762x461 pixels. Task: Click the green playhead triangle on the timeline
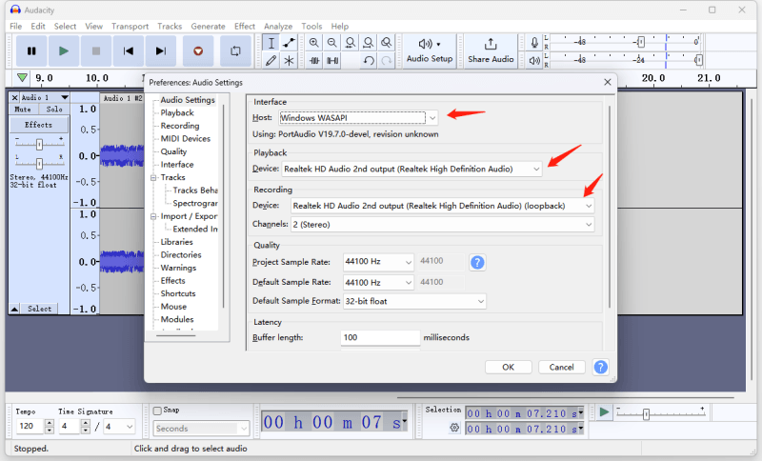[22, 78]
